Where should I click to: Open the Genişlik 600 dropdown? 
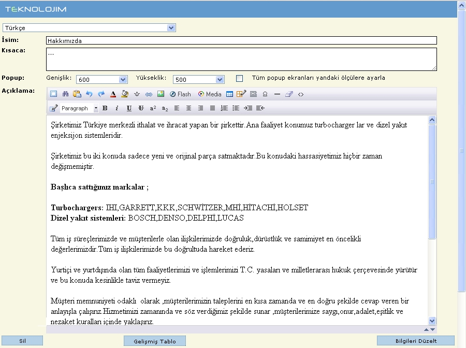[102, 79]
